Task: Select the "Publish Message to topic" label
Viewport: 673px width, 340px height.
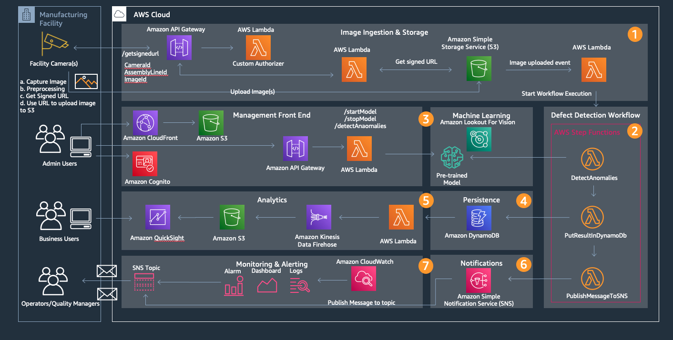Action: [362, 302]
